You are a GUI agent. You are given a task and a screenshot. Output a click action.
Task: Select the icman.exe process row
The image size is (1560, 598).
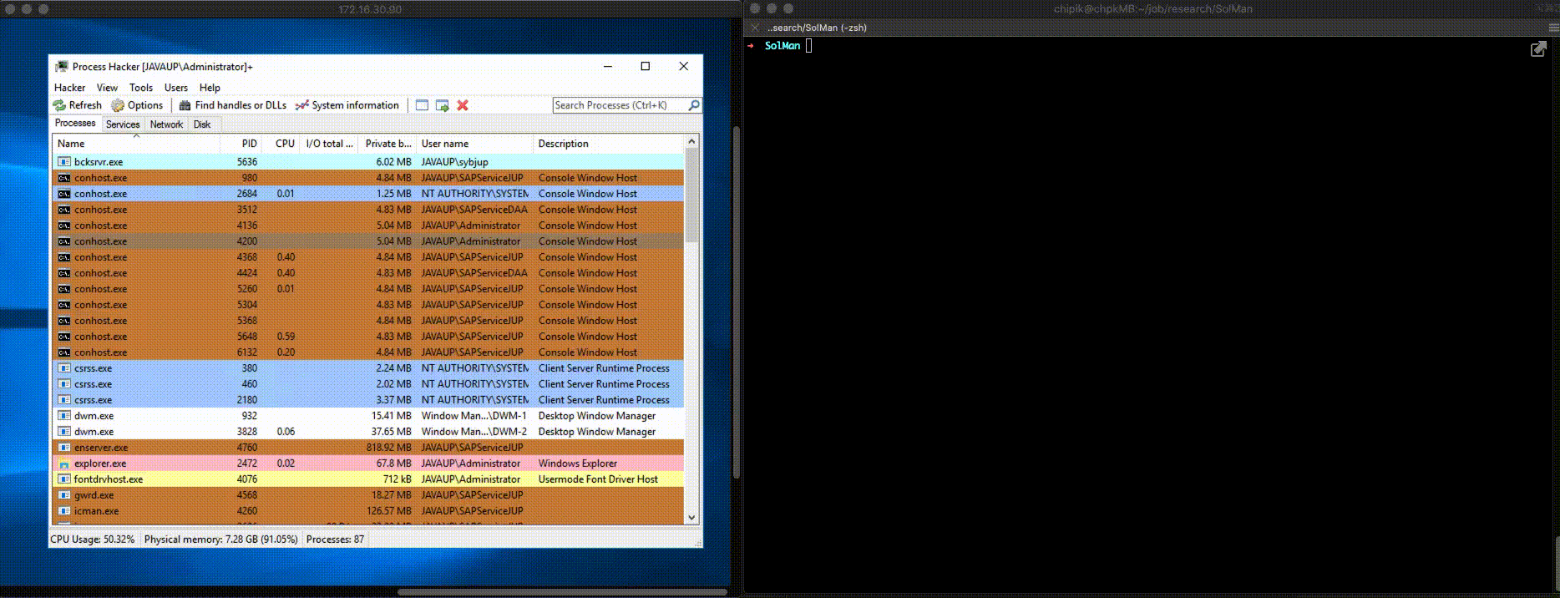[x=367, y=511]
